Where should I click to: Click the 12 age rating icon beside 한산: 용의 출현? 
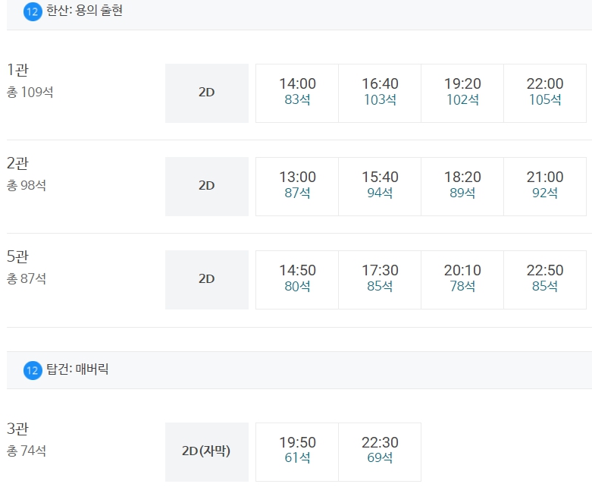(x=33, y=11)
